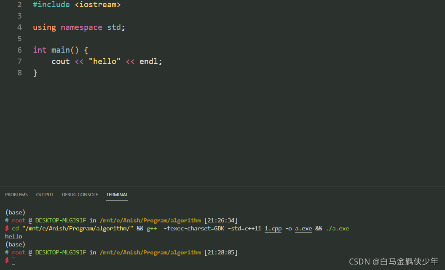Click the "hello" string literal in code
The width and height of the screenshot is (445, 270).
[105, 61]
